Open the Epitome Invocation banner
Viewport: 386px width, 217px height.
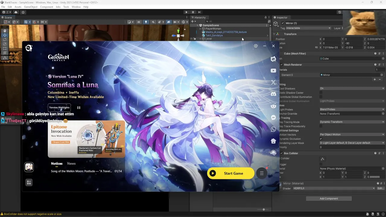coord(86,139)
